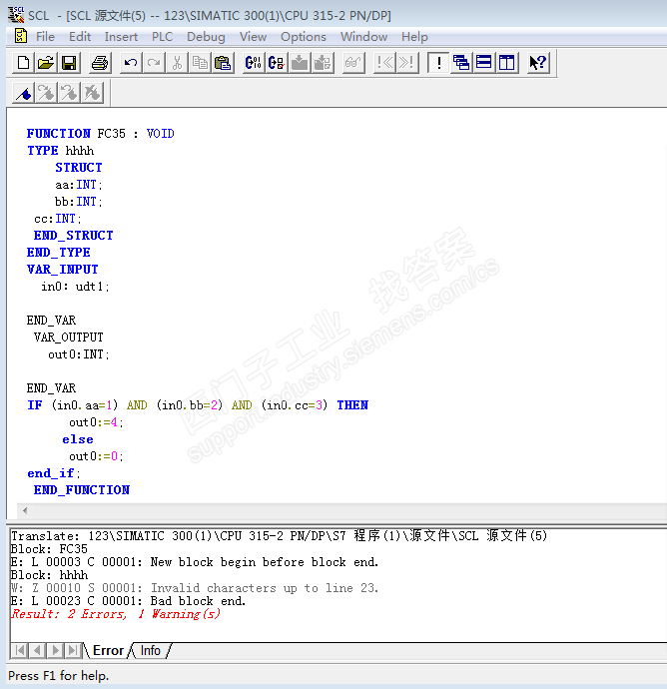
Task: Save the SCL source file
Action: [69, 63]
